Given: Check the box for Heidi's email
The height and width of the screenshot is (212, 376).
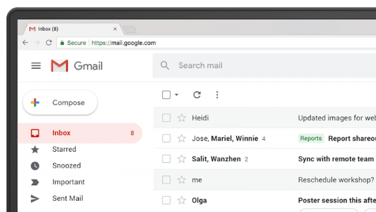Looking at the screenshot, I should click(x=166, y=118).
